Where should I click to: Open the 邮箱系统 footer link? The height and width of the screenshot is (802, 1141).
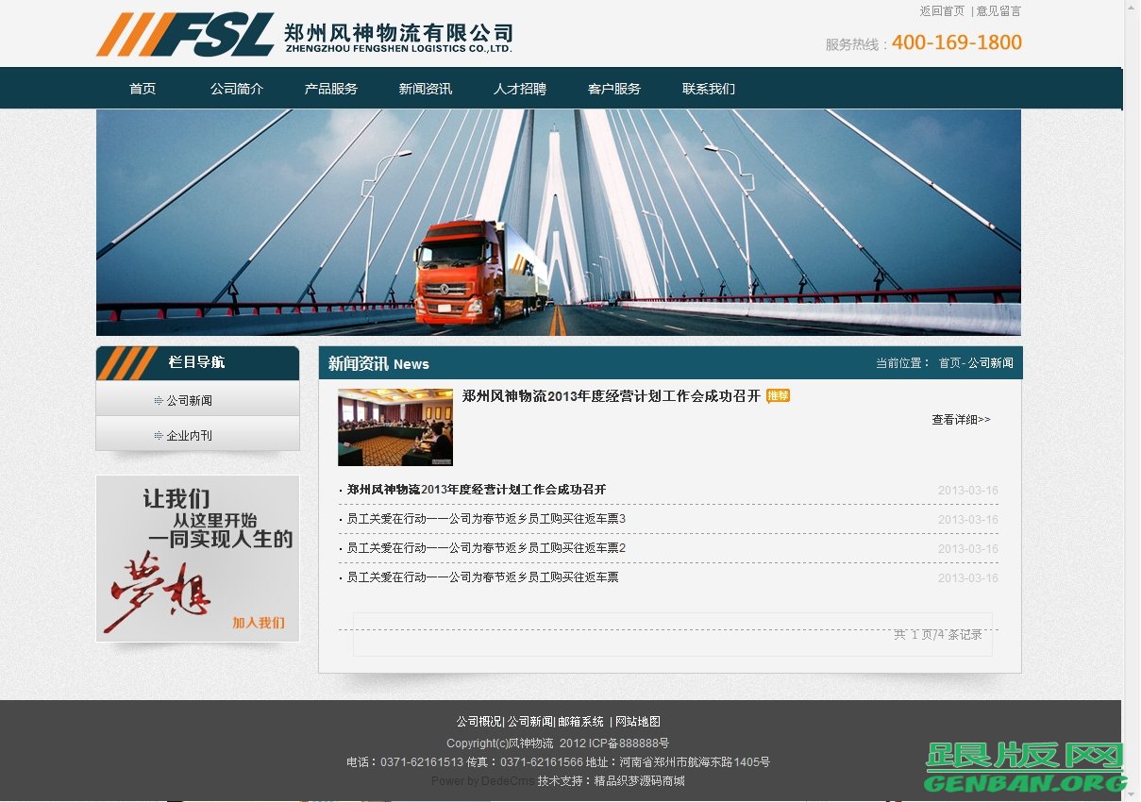click(x=579, y=721)
